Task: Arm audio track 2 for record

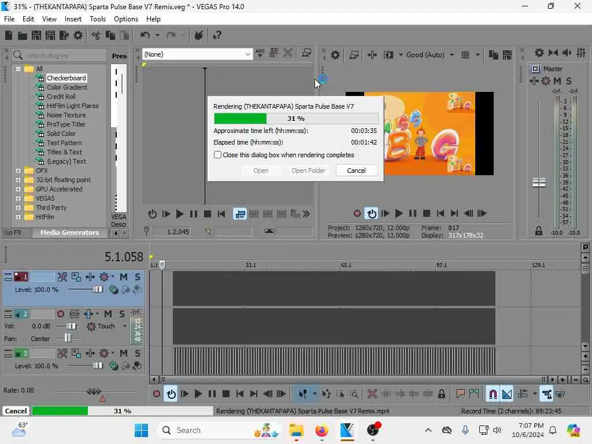Action: (60, 314)
